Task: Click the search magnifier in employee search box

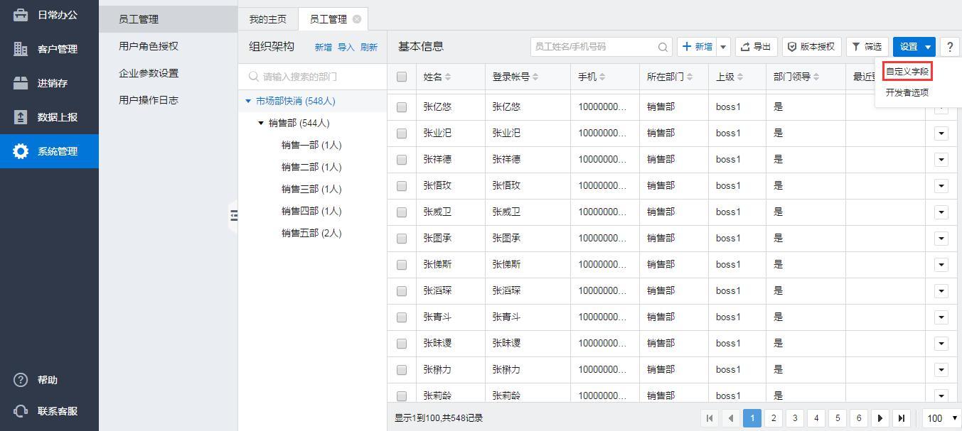Action: click(663, 47)
